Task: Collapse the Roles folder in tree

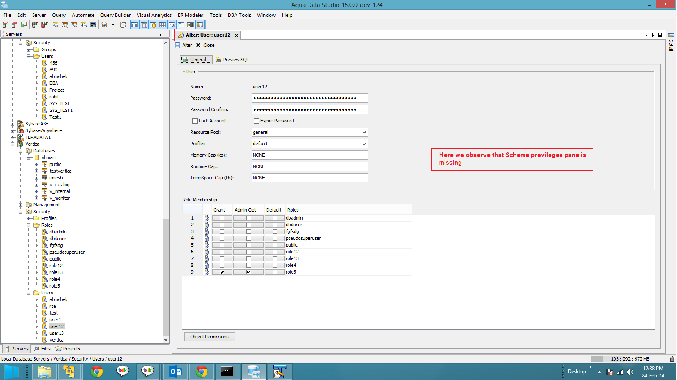Action: (x=28, y=225)
